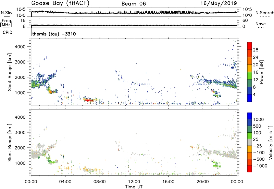
Task: Click the 04:00 time tick label
Action: click(x=65, y=182)
